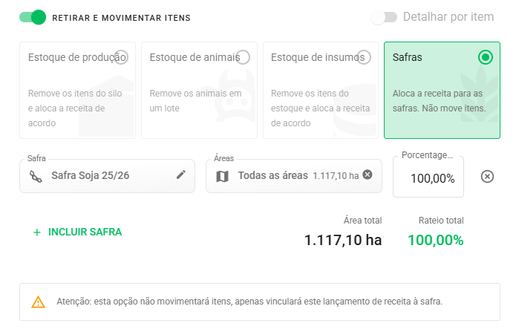The width and height of the screenshot is (516, 332).
Task: Click the orange warning triangle icon
Action: point(38,302)
